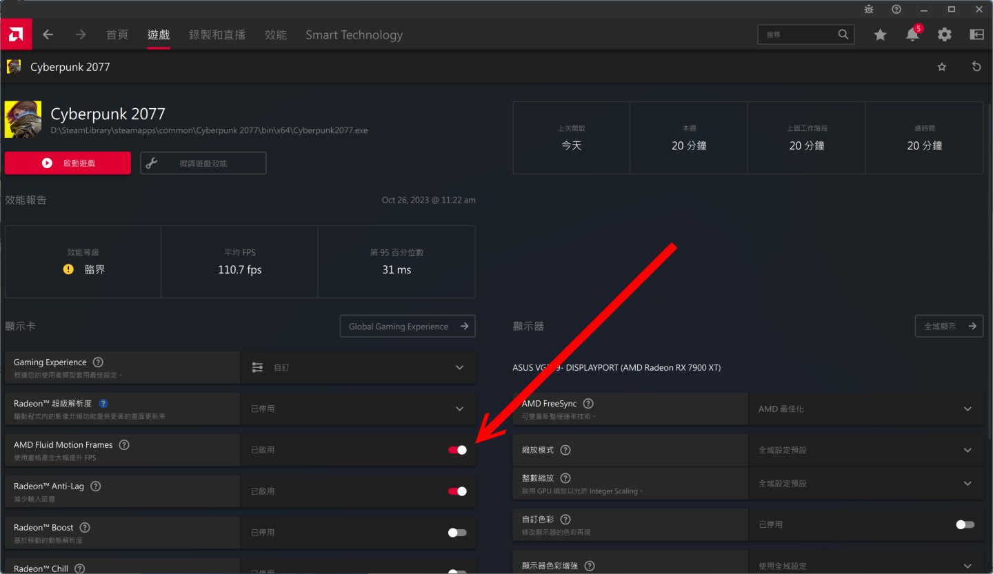This screenshot has width=993, height=574.
Task: Open settings gear icon
Action: click(945, 34)
